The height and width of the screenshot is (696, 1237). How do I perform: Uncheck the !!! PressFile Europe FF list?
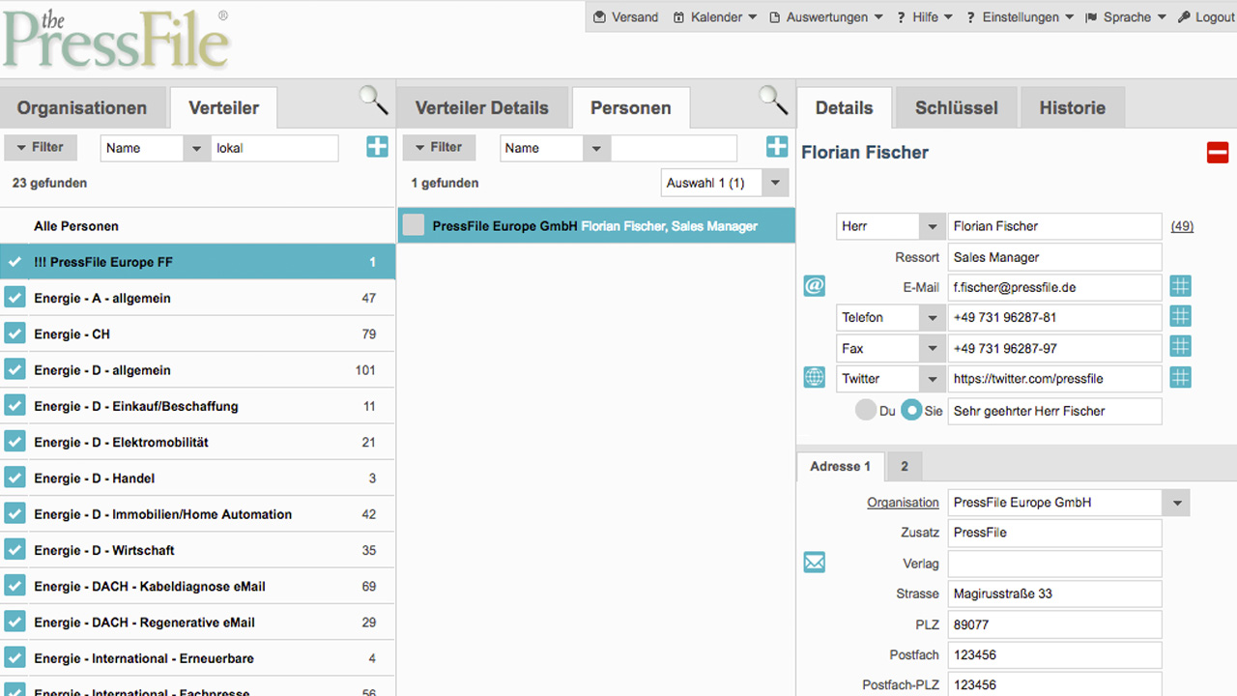14,262
